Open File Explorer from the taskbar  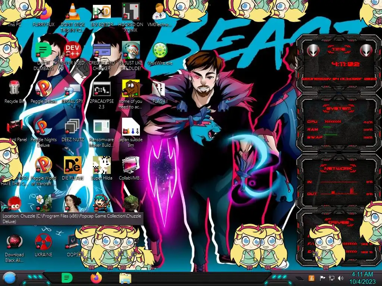tap(125, 279)
